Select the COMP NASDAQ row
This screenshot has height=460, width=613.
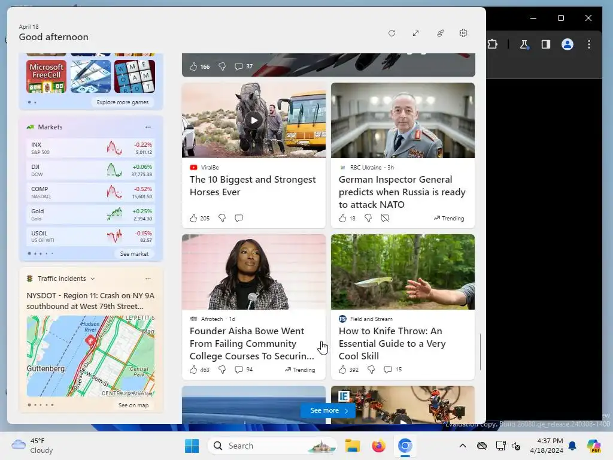(91, 192)
